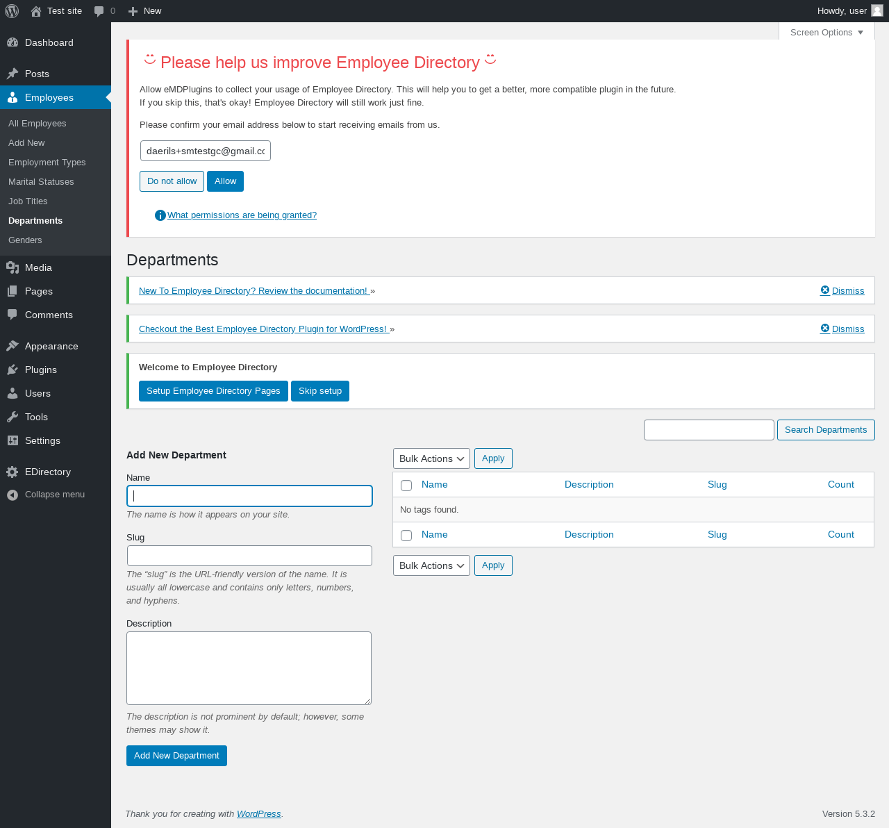Click the info icon beside permissions link
The width and height of the screenshot is (889, 828).
pyautogui.click(x=160, y=215)
